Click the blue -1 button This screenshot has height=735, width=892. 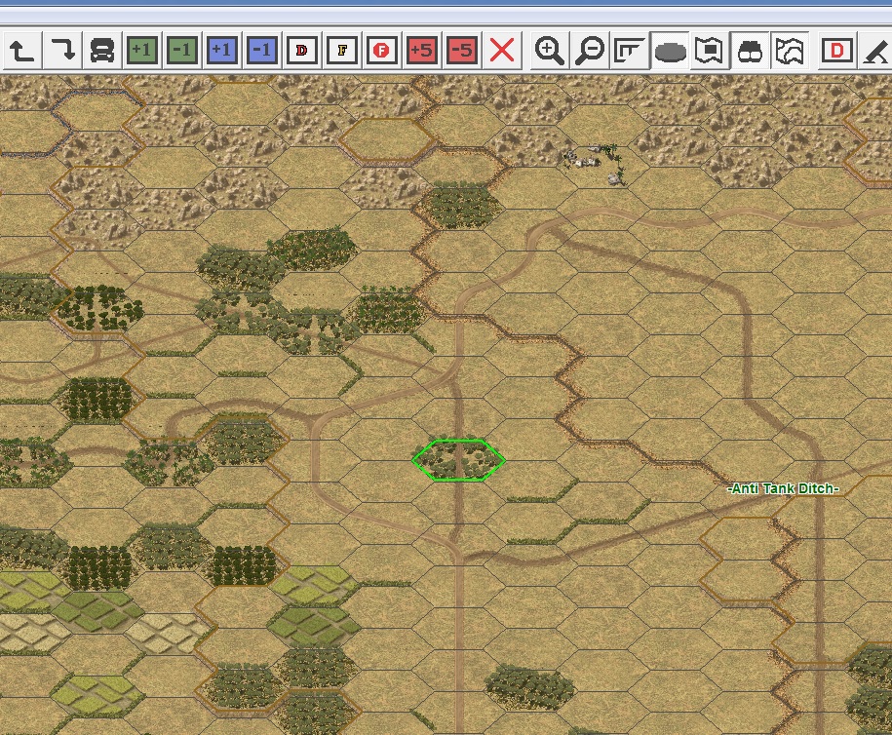click(x=261, y=51)
